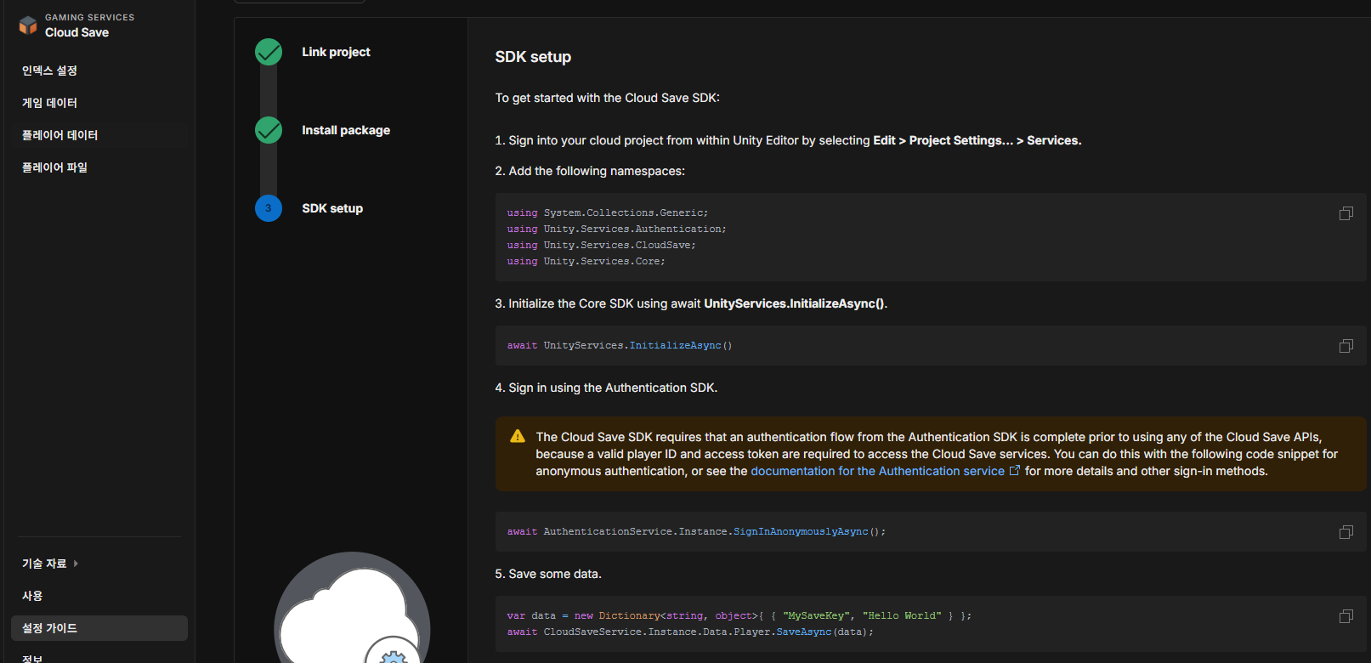Click 'using System.Collections.Generic;' code line
Screen dimensions: 1371x663
[x=608, y=212]
